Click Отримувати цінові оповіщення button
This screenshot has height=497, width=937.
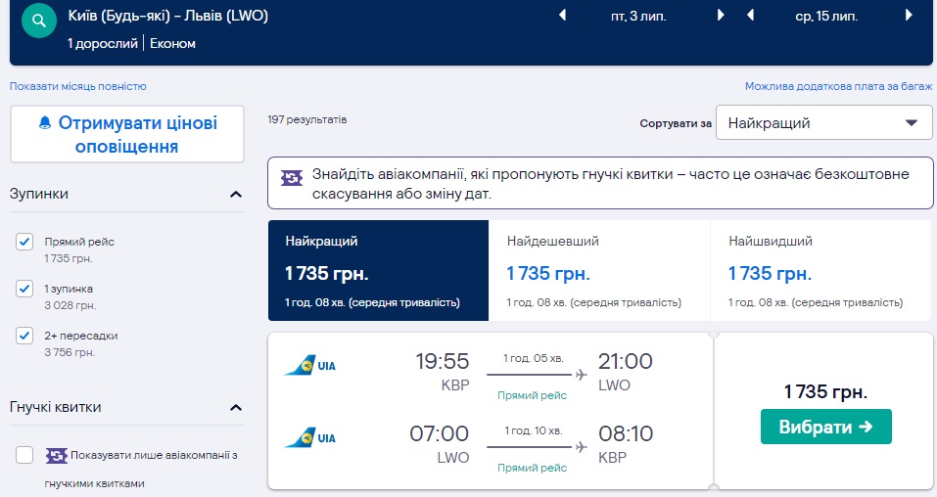127,135
